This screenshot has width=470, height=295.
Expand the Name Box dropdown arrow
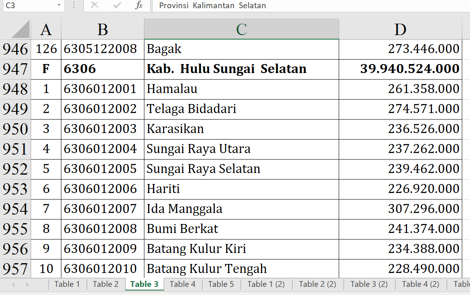click(x=59, y=5)
